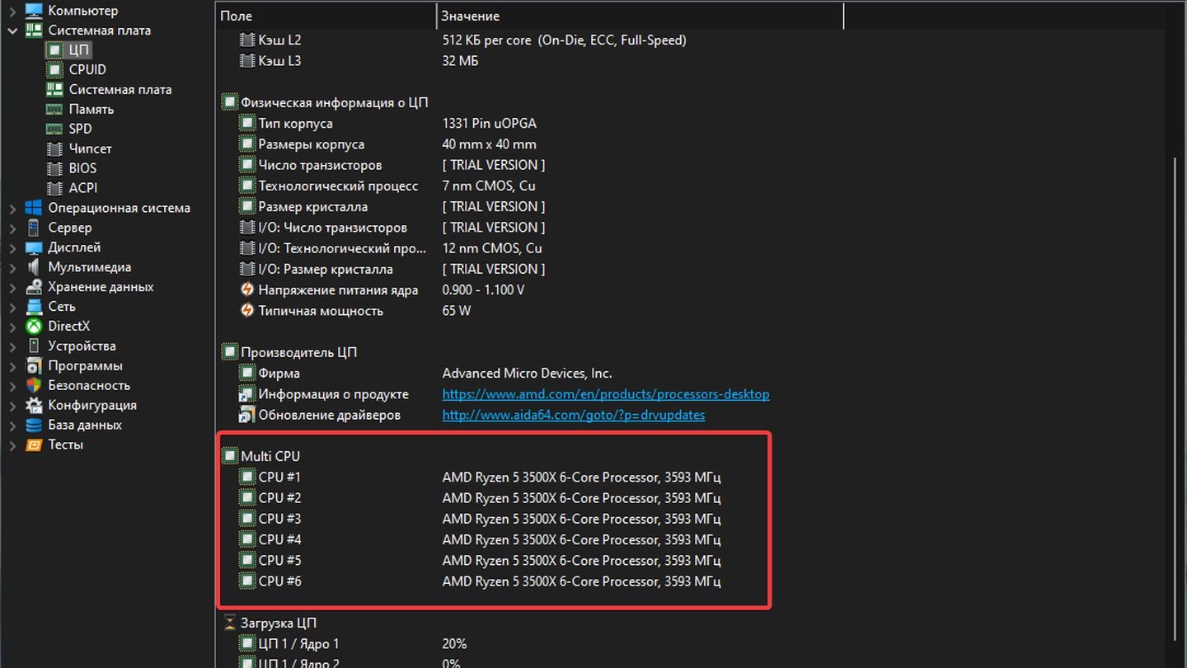The width and height of the screenshot is (1187, 668).
Task: Expand the Мультимедиа node arrow
Action: (x=12, y=268)
